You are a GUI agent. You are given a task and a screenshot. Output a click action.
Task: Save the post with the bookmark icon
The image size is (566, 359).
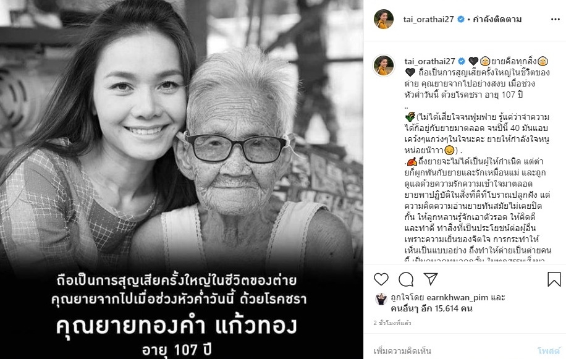[x=554, y=279]
